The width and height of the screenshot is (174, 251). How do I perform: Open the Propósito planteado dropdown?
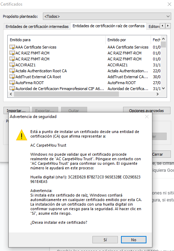click(107, 16)
